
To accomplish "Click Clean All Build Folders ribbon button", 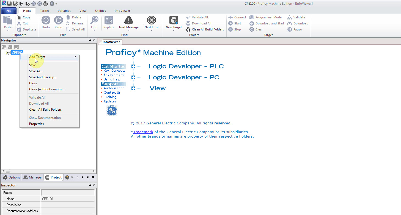I will coord(205,29).
